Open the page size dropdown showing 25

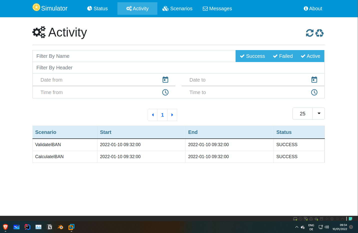[x=318, y=114]
